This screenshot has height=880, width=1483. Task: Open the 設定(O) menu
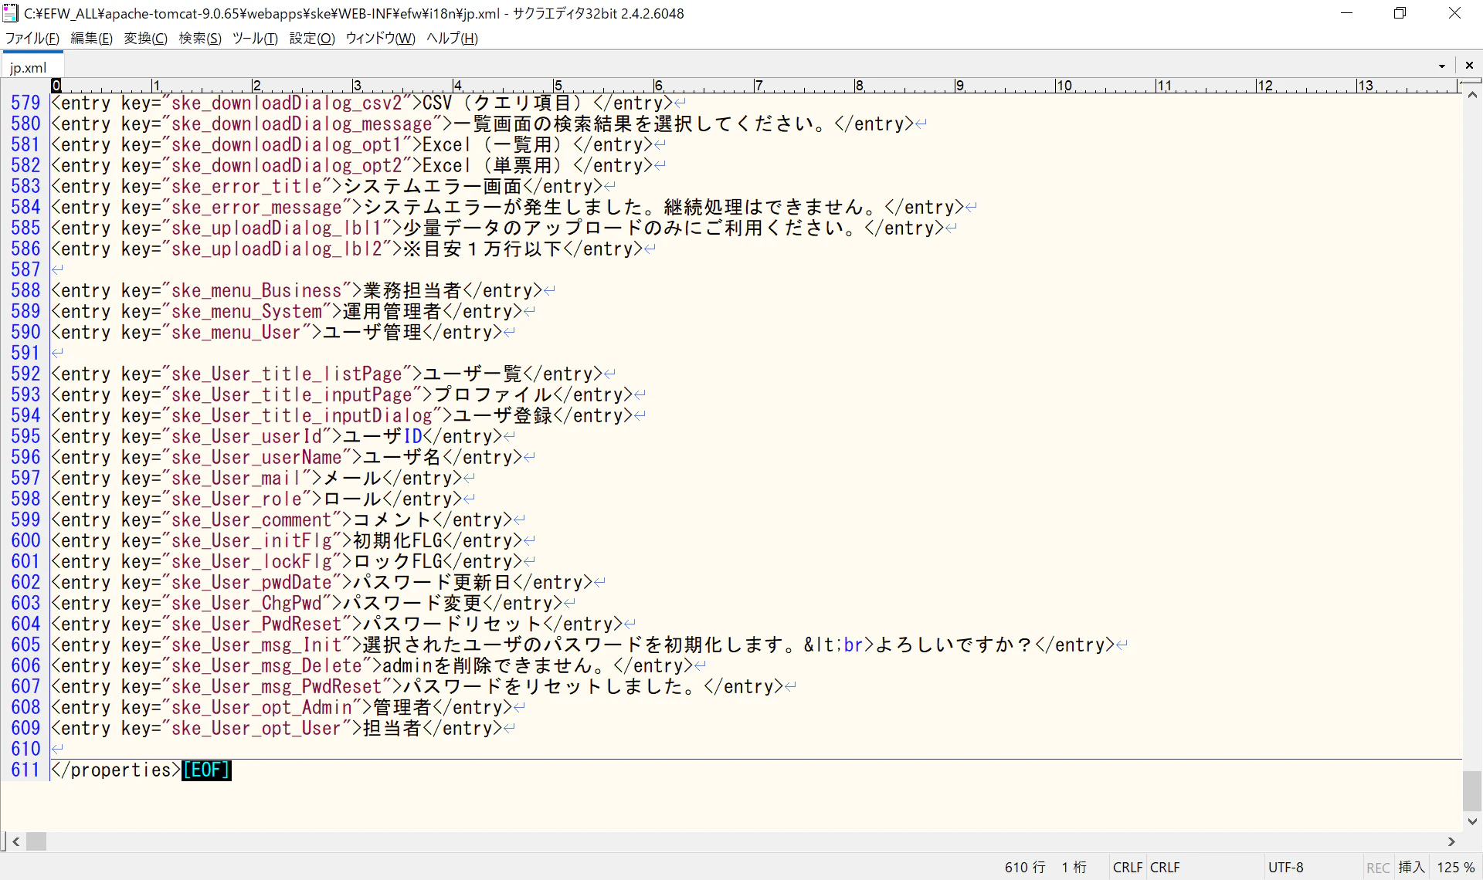point(312,39)
